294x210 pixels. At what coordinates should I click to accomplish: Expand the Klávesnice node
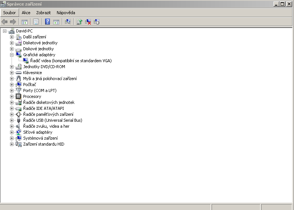click(12, 73)
